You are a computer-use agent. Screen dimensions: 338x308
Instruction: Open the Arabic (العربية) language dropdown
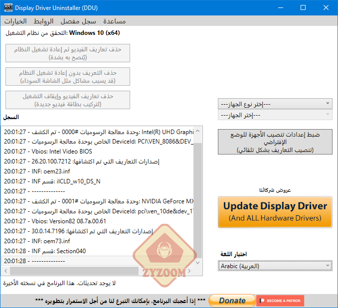tap(275, 266)
